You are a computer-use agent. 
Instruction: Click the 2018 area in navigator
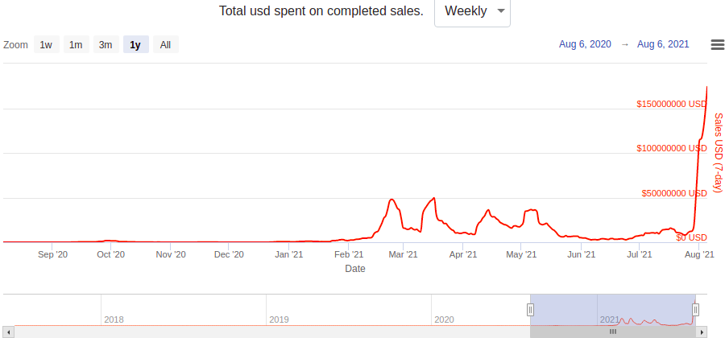click(x=114, y=319)
